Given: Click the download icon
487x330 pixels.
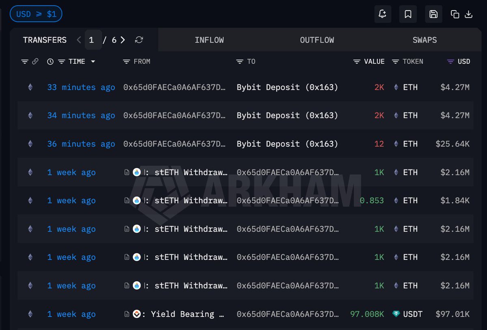Looking at the screenshot, I should (x=468, y=14).
